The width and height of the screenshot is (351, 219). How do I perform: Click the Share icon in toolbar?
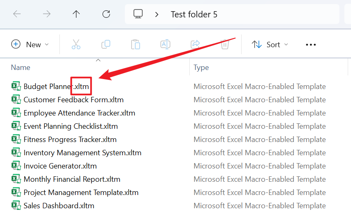pos(195,44)
